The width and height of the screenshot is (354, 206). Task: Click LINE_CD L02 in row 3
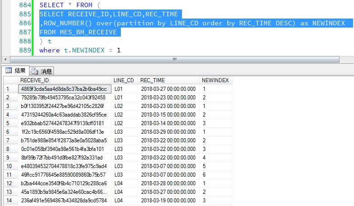124,106
